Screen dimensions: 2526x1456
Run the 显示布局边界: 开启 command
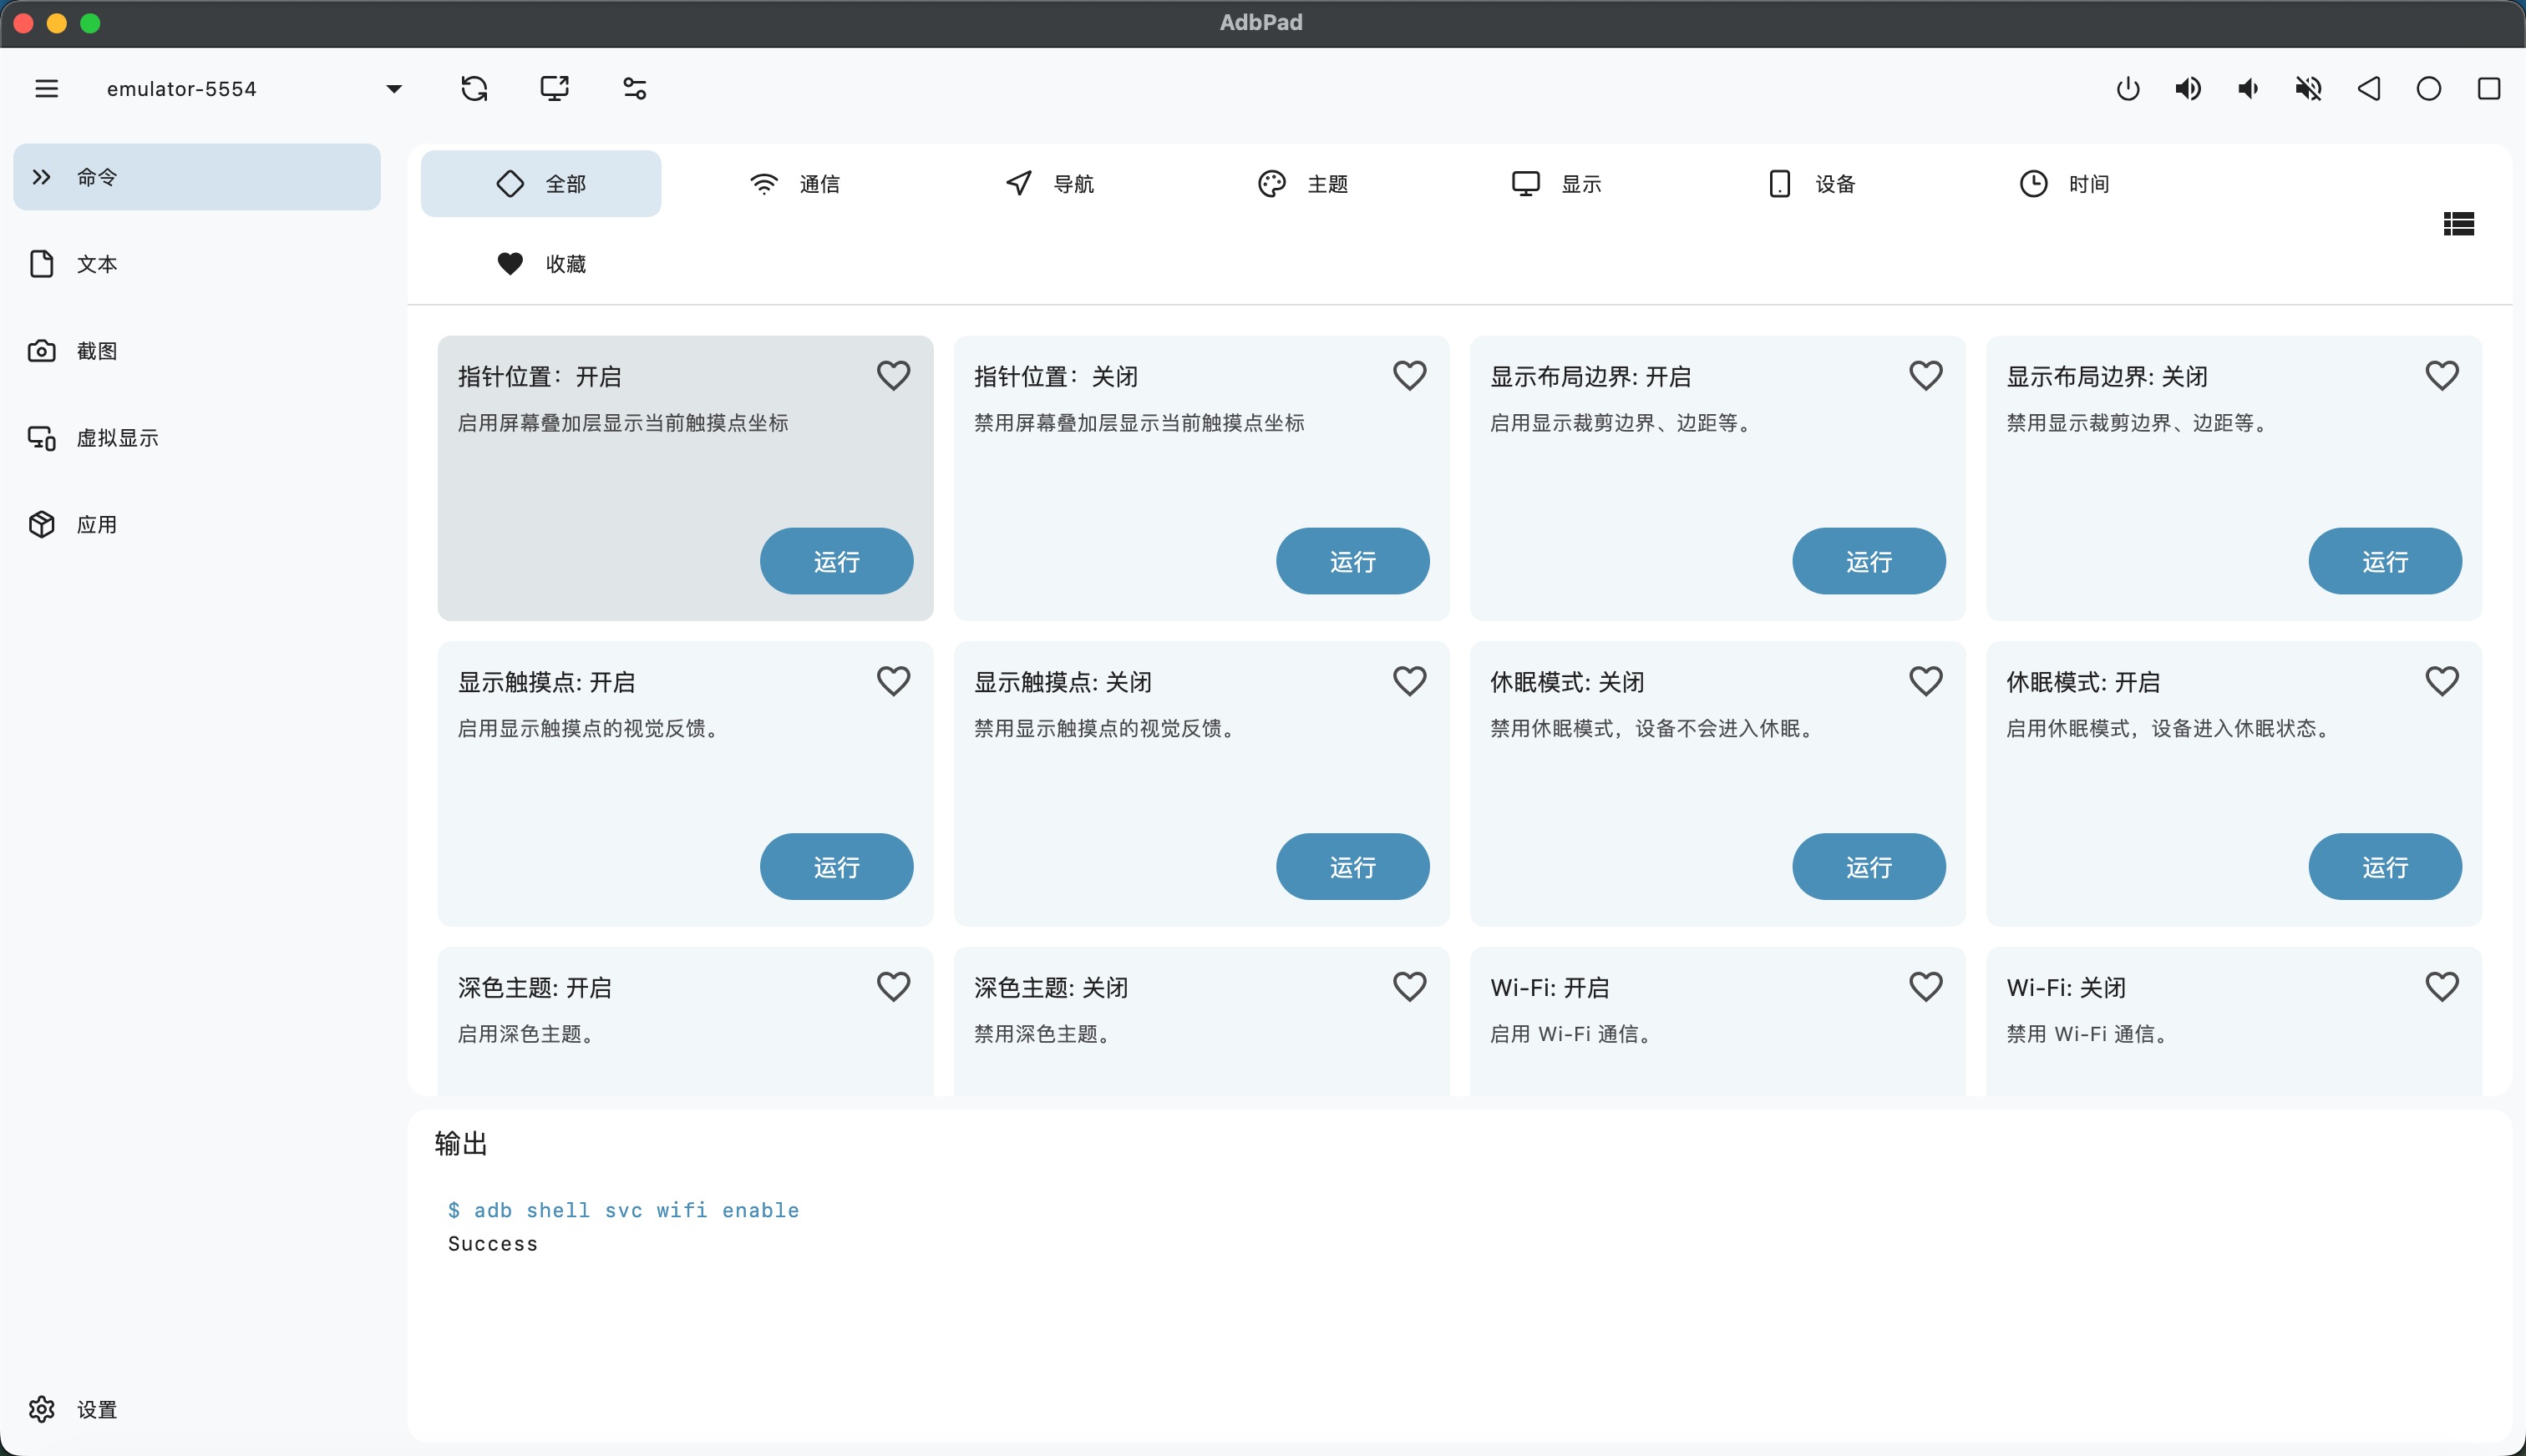point(1869,561)
